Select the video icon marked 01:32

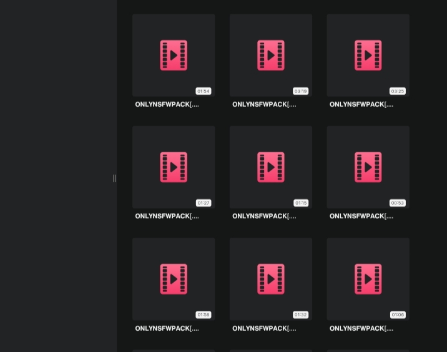point(271,279)
